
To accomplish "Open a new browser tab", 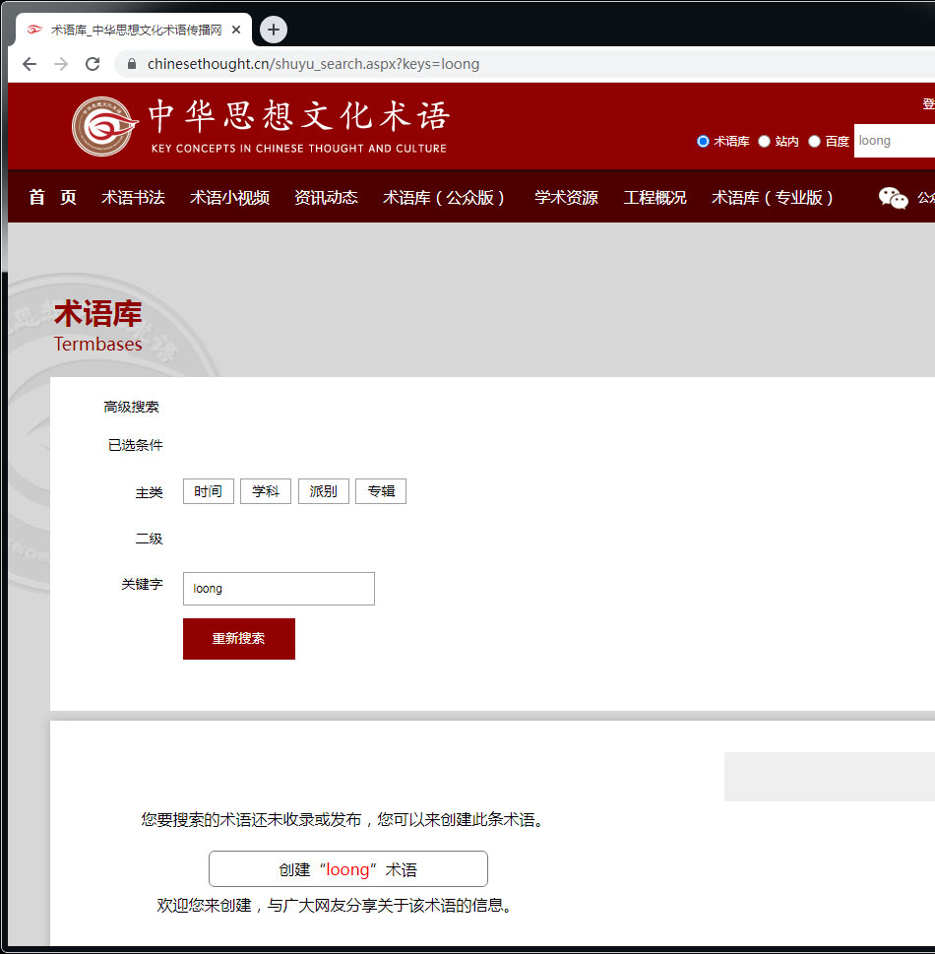I will (x=274, y=30).
